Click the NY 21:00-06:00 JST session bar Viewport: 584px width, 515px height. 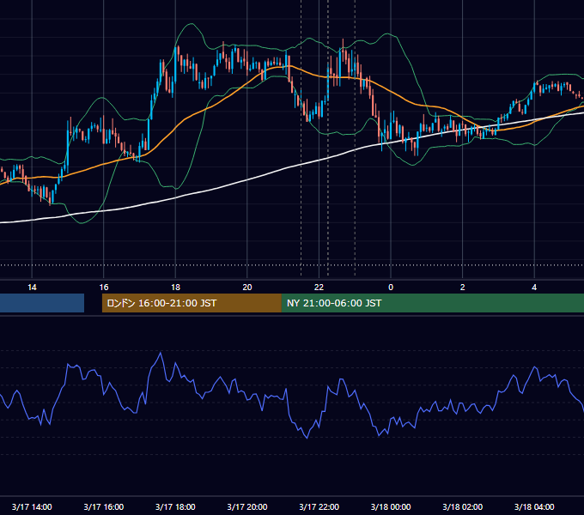[432, 303]
